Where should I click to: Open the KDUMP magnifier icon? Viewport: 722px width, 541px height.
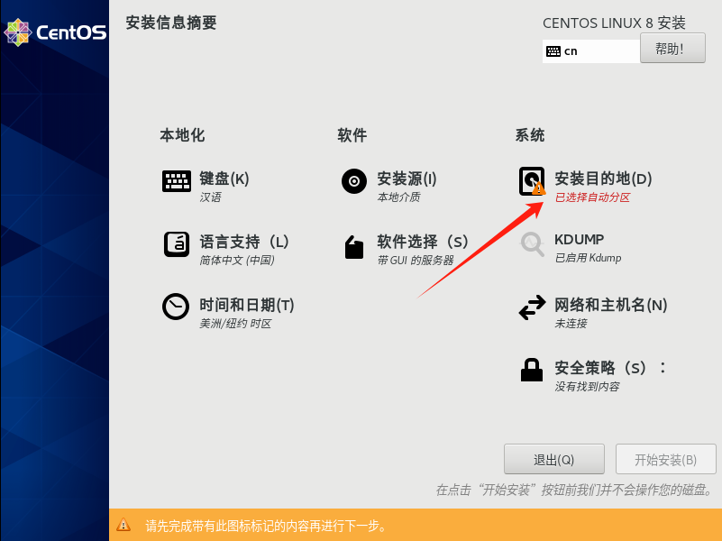point(533,244)
